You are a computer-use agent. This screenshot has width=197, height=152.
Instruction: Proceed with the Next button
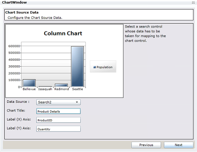click(178, 145)
